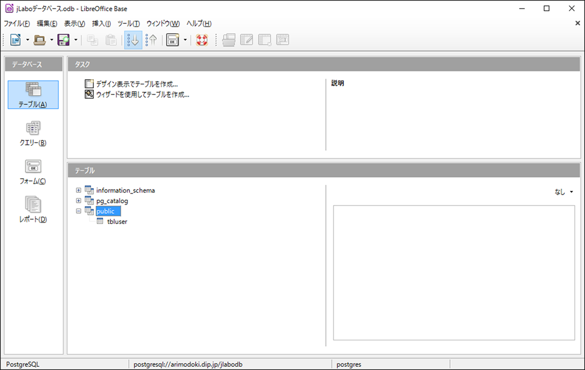Collapse the public schema node
This screenshot has width=585, height=370.
[x=78, y=211]
